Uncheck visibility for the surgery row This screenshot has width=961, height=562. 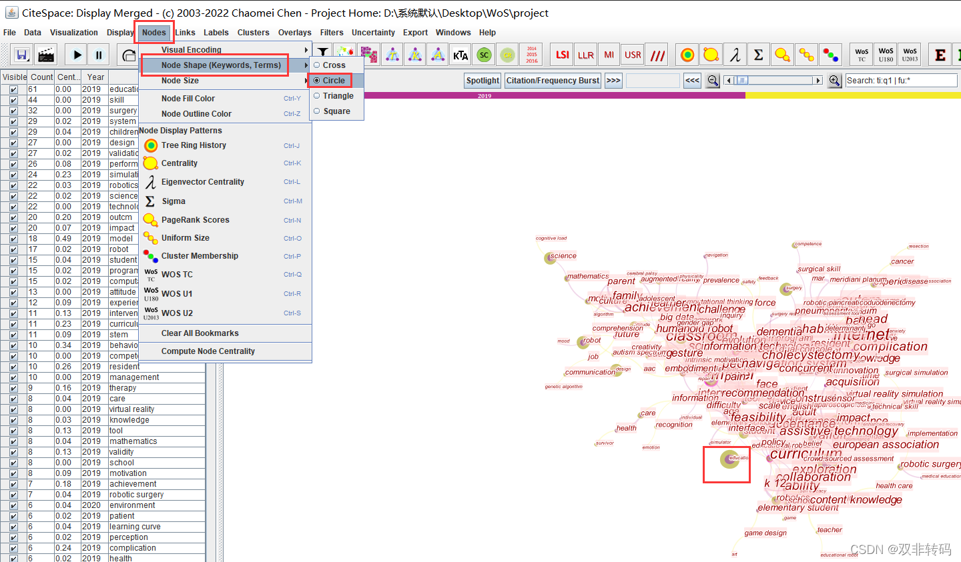coord(13,111)
